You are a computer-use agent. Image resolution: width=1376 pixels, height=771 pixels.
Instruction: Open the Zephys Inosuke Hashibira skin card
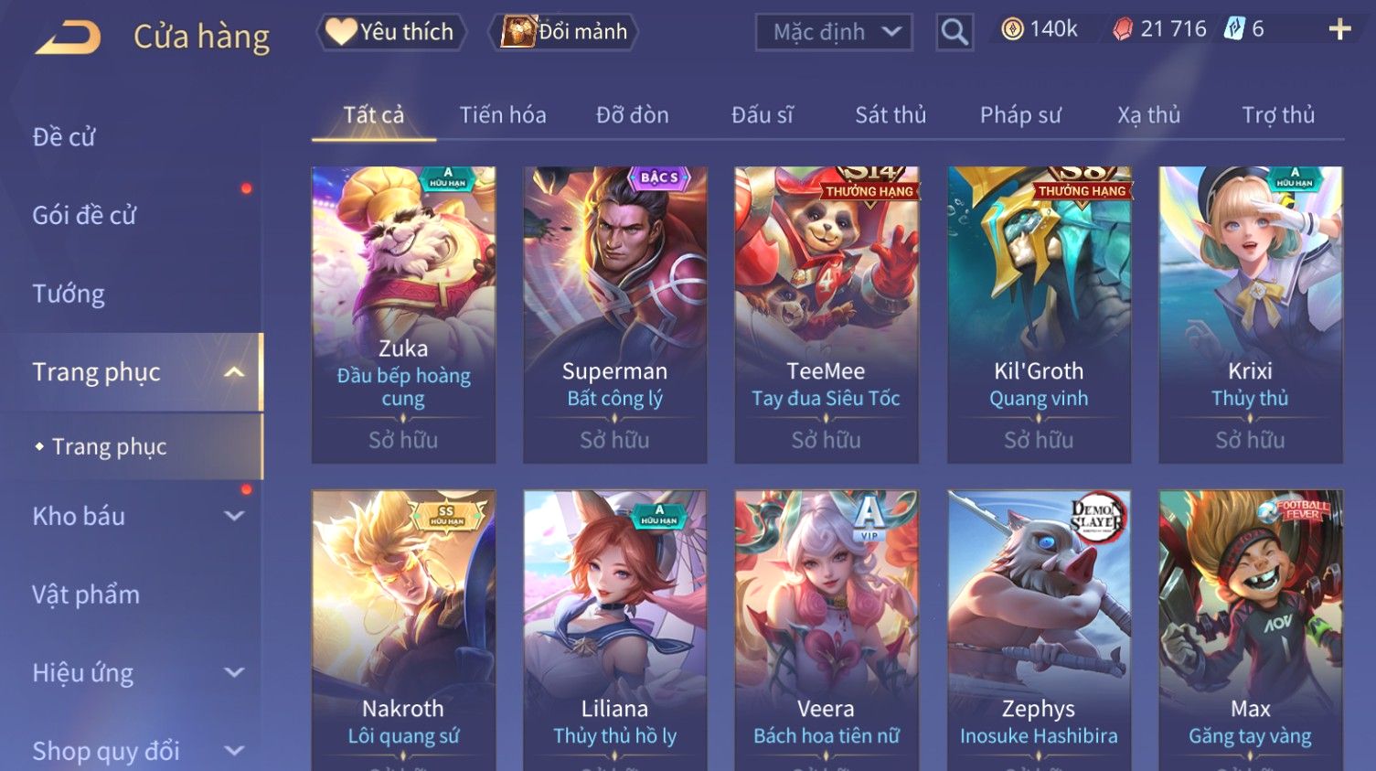point(1039,630)
